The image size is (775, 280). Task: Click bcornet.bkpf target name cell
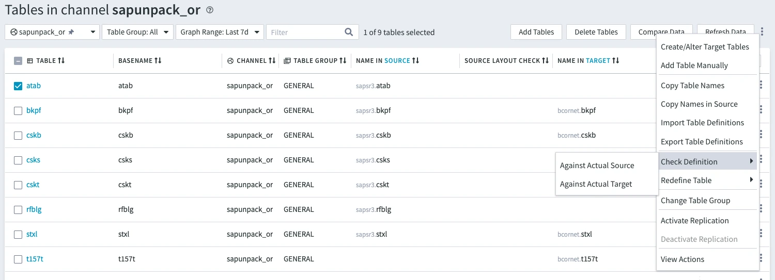577,110
